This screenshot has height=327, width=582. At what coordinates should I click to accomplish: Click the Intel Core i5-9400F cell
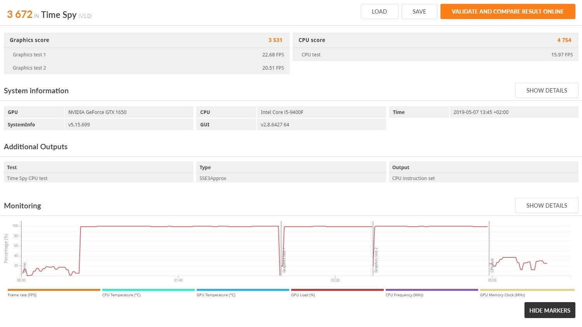tap(321, 112)
